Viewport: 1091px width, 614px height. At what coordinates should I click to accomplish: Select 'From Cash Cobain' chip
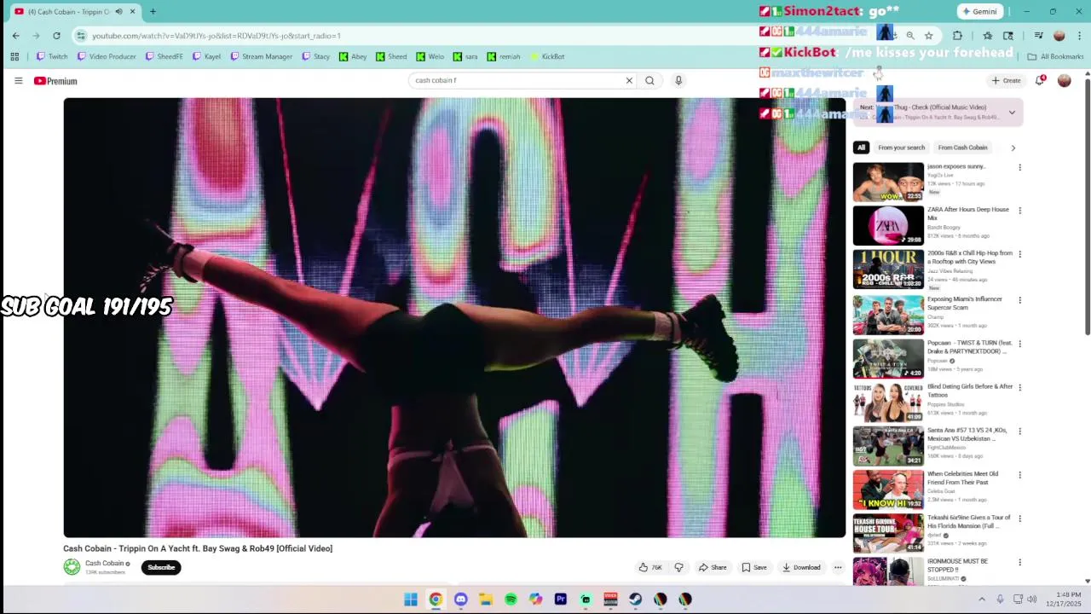pos(962,148)
